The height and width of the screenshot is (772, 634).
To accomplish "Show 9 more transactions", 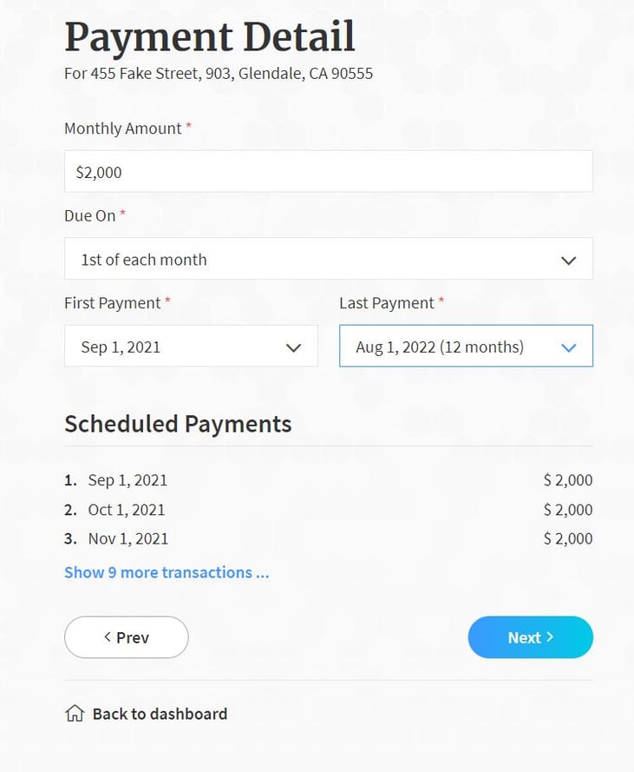I will click(x=167, y=572).
